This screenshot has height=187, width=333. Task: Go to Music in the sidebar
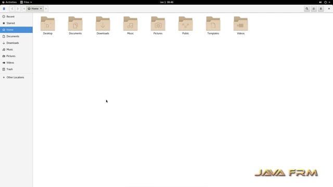pyautogui.click(x=16, y=49)
